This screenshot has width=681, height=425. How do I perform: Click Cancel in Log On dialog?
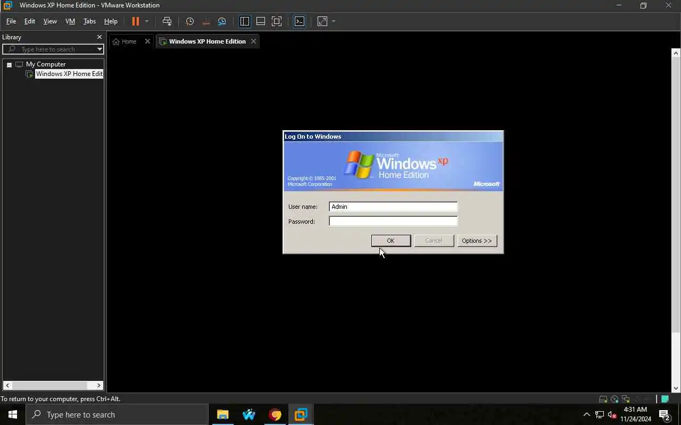point(434,241)
